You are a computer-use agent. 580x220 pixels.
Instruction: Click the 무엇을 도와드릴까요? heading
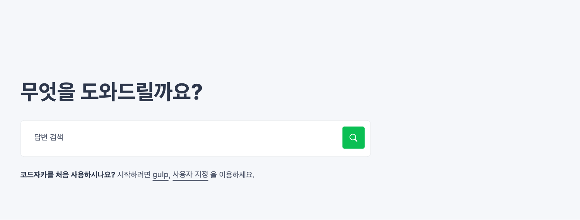(x=111, y=92)
